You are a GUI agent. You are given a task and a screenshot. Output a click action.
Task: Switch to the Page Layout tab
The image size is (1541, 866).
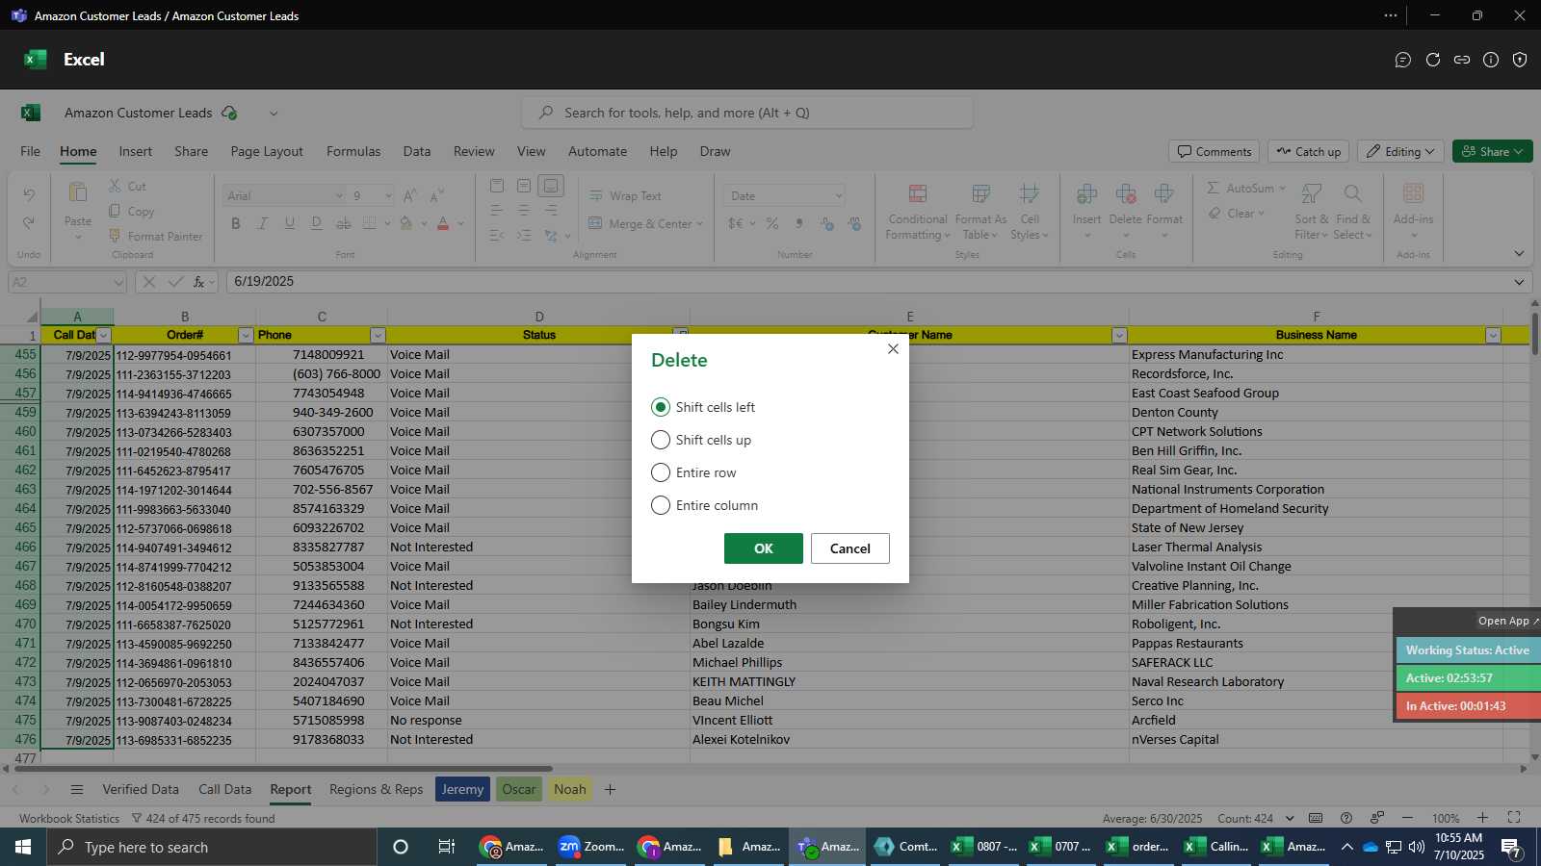(267, 151)
